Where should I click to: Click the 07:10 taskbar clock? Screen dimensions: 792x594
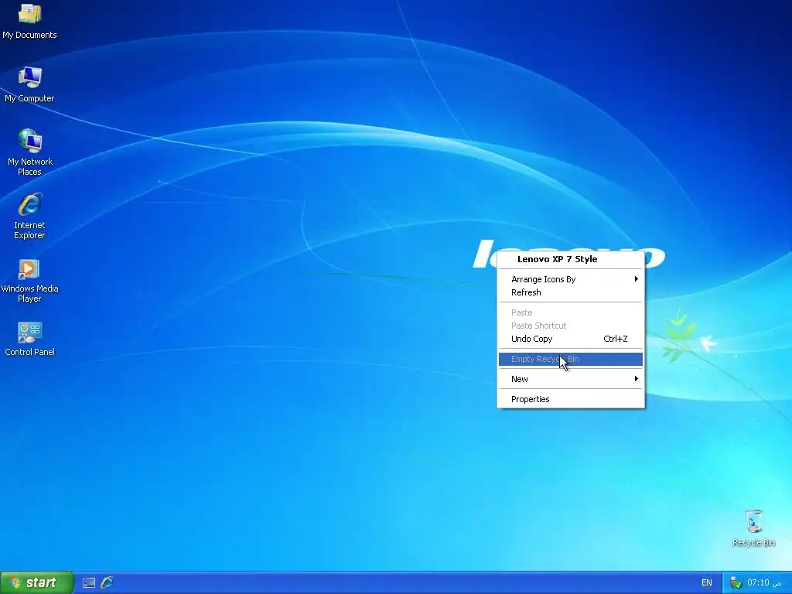click(x=764, y=583)
